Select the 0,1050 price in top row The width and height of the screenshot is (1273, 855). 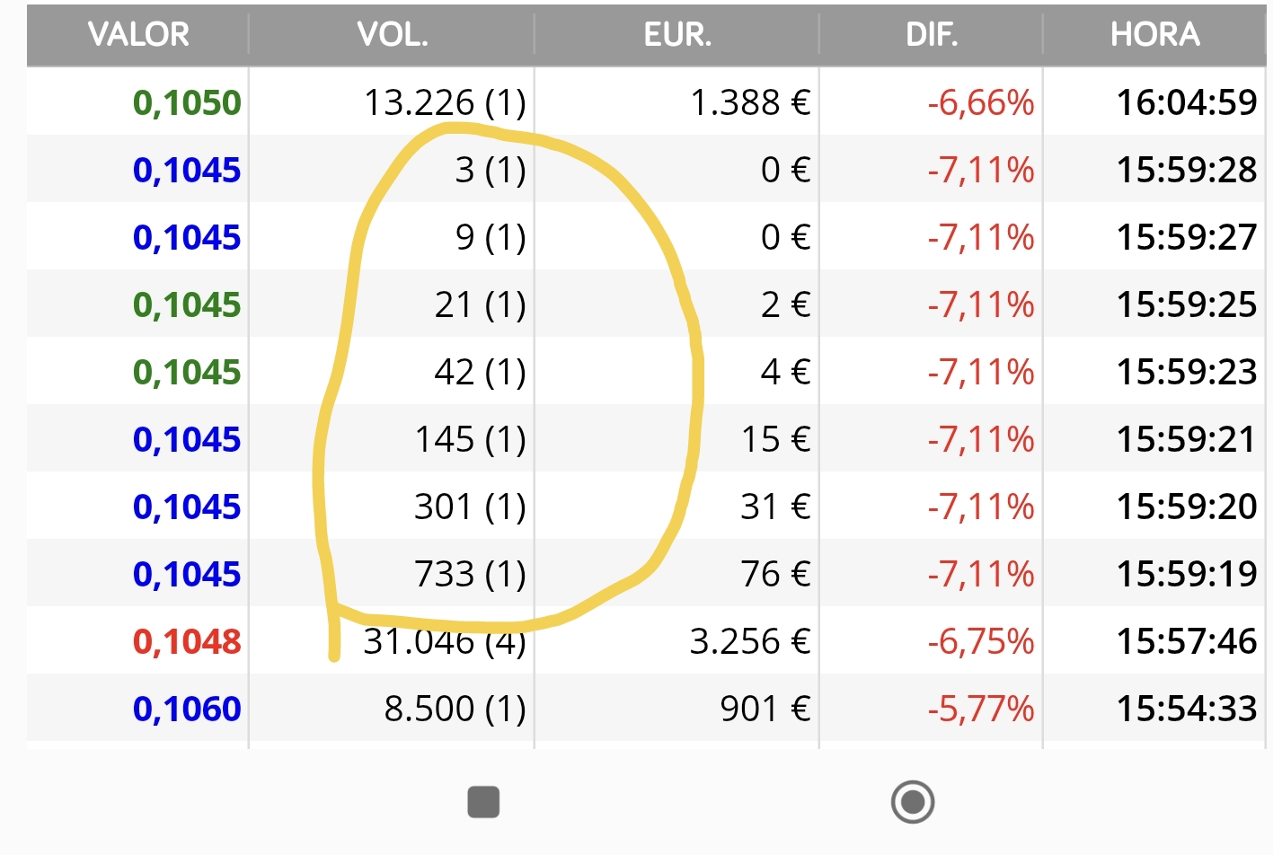pyautogui.click(x=187, y=103)
